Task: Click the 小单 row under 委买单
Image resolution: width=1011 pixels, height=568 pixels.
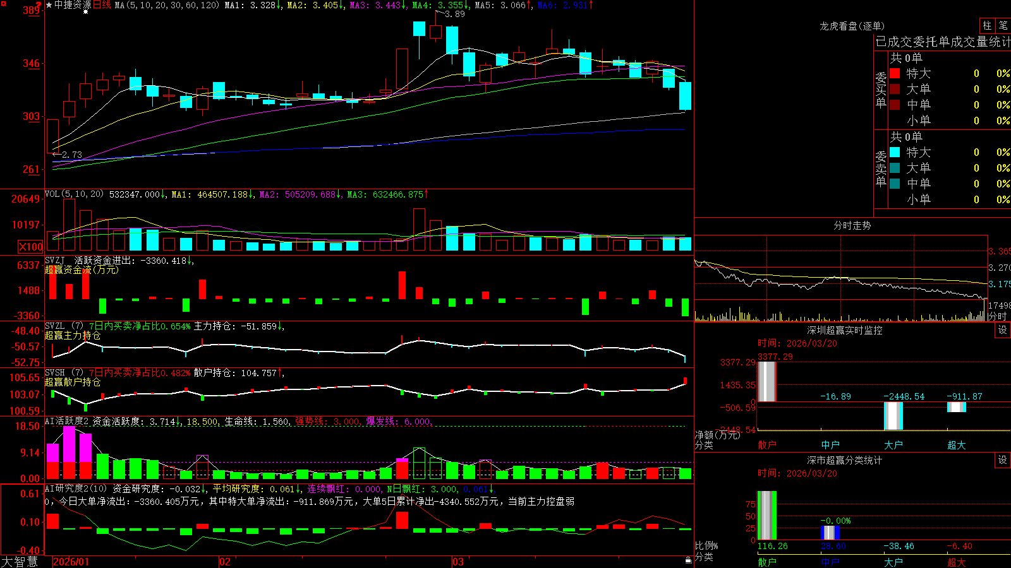Action: 950,121
